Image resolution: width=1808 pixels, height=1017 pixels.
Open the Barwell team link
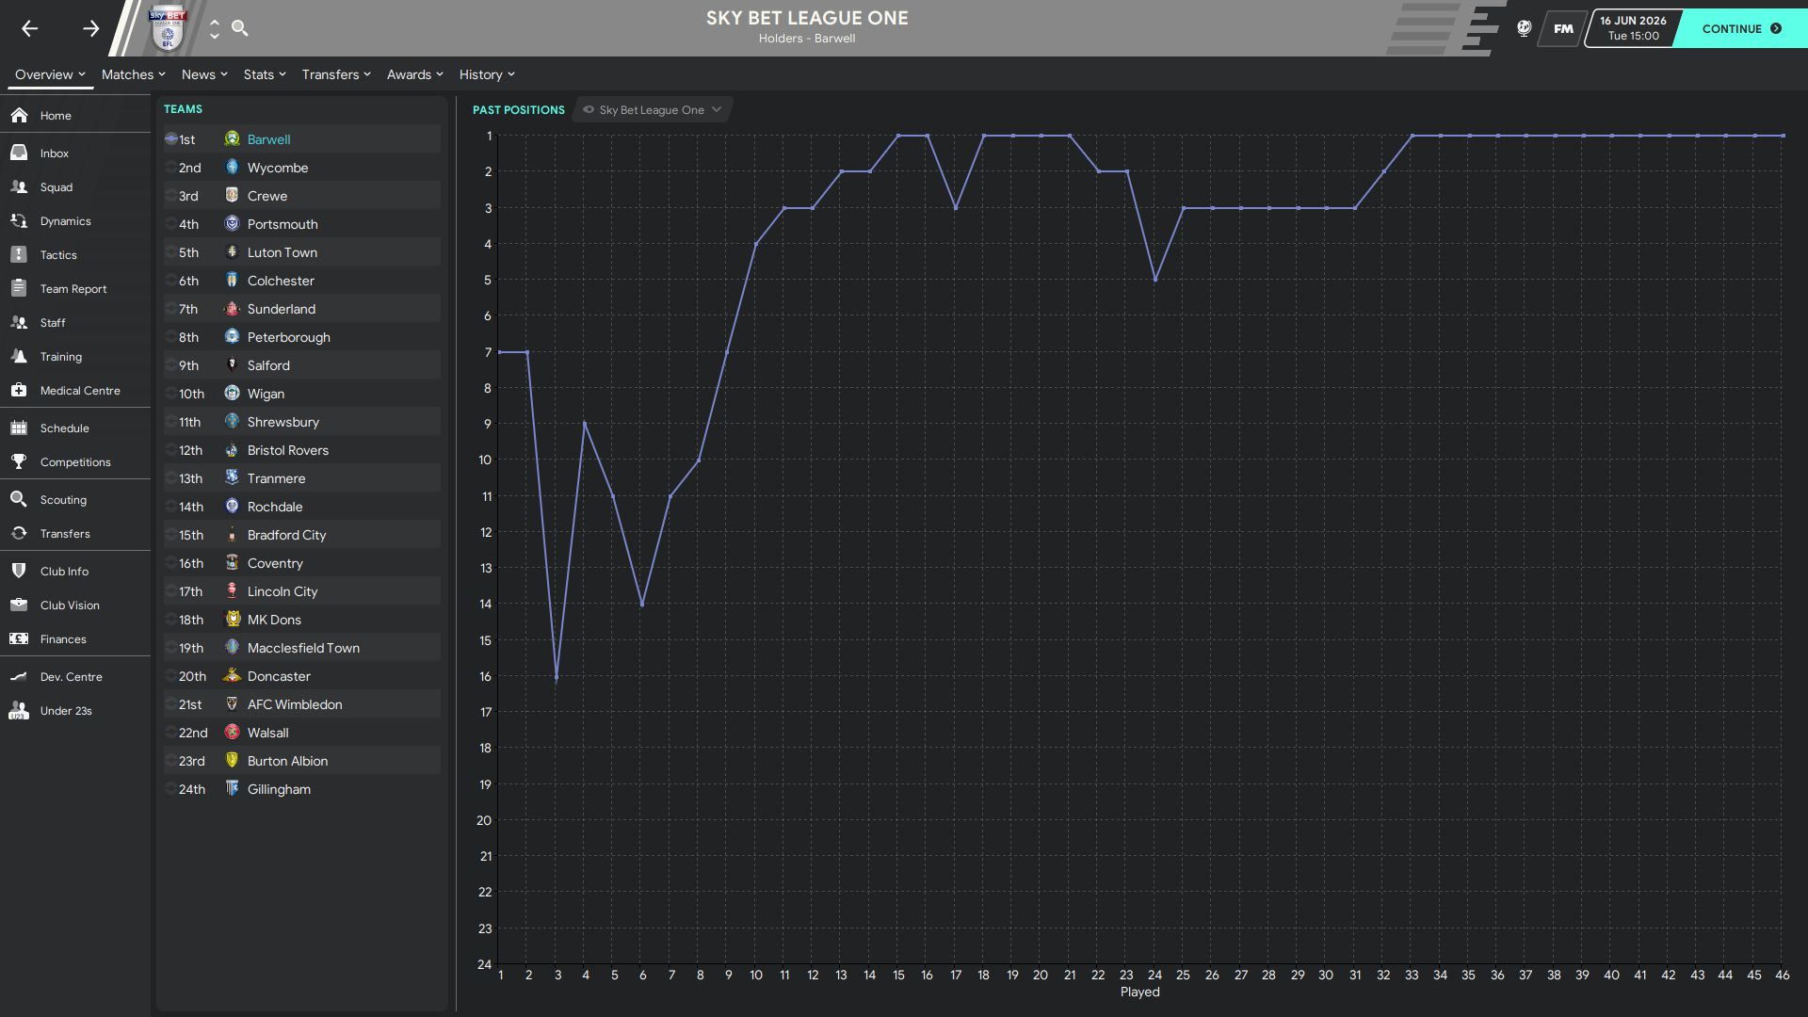click(x=268, y=139)
